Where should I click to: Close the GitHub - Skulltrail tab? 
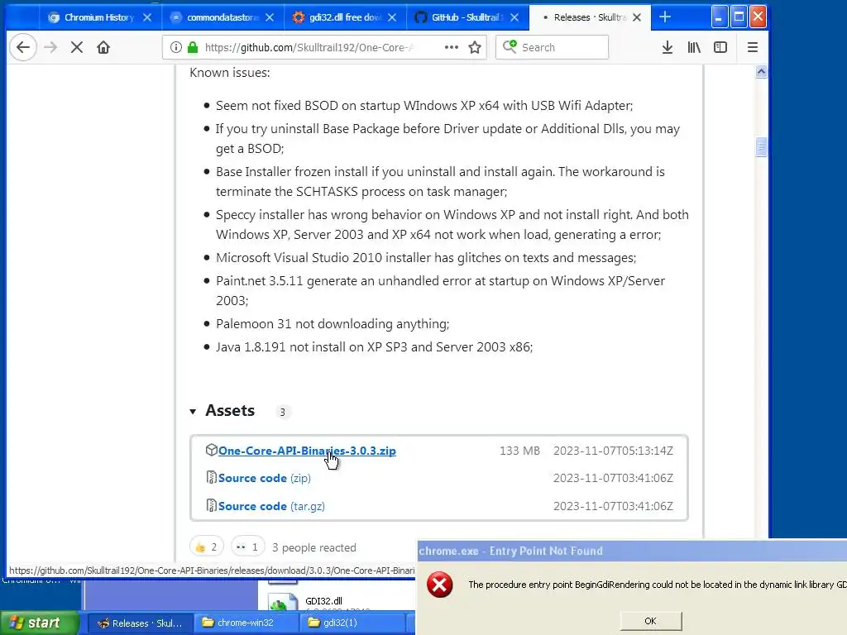coord(514,18)
